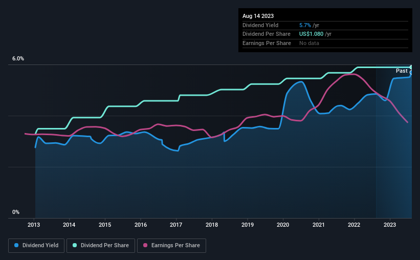Screen dimensions: 420x260
Task: Select the 2018 year on the timeline
Action: [212, 224]
